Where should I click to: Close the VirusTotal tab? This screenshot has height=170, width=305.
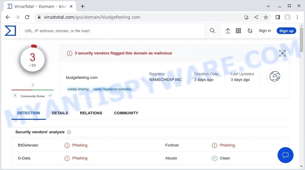point(71,6)
